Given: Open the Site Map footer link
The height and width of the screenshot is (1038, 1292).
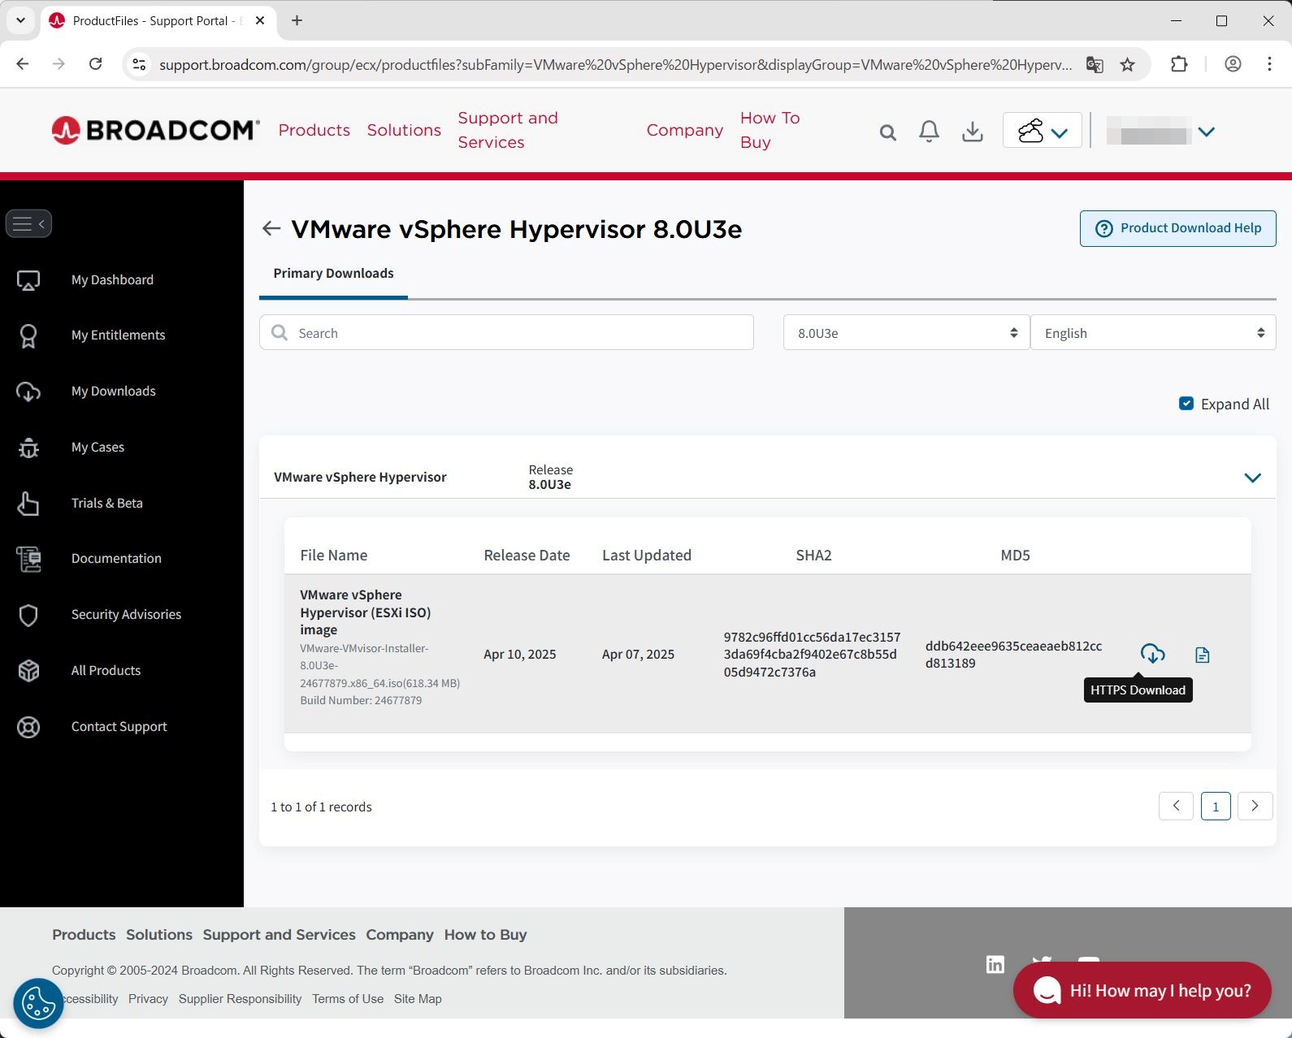Looking at the screenshot, I should point(418,999).
